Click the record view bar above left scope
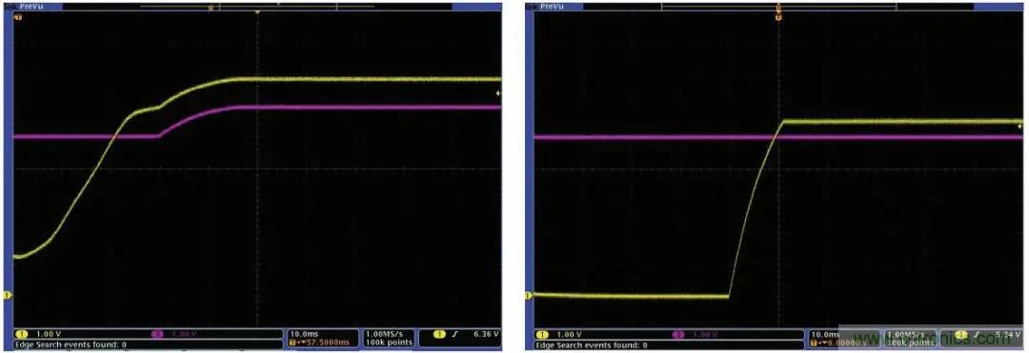1029x353 pixels. [x=257, y=6]
